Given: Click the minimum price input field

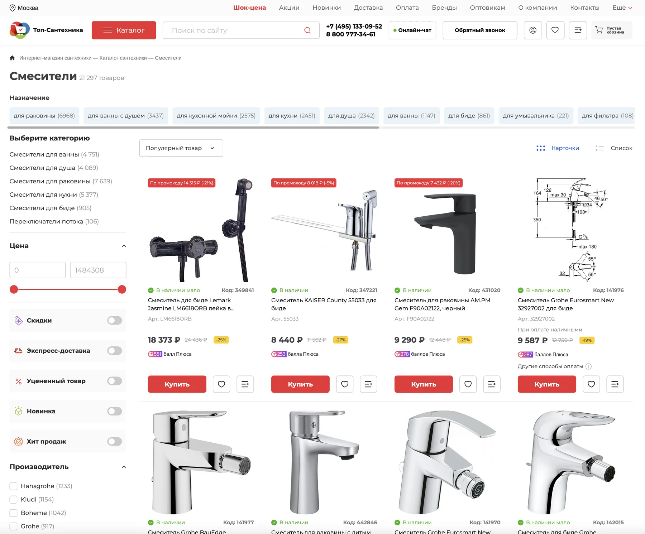Looking at the screenshot, I should click(x=38, y=270).
